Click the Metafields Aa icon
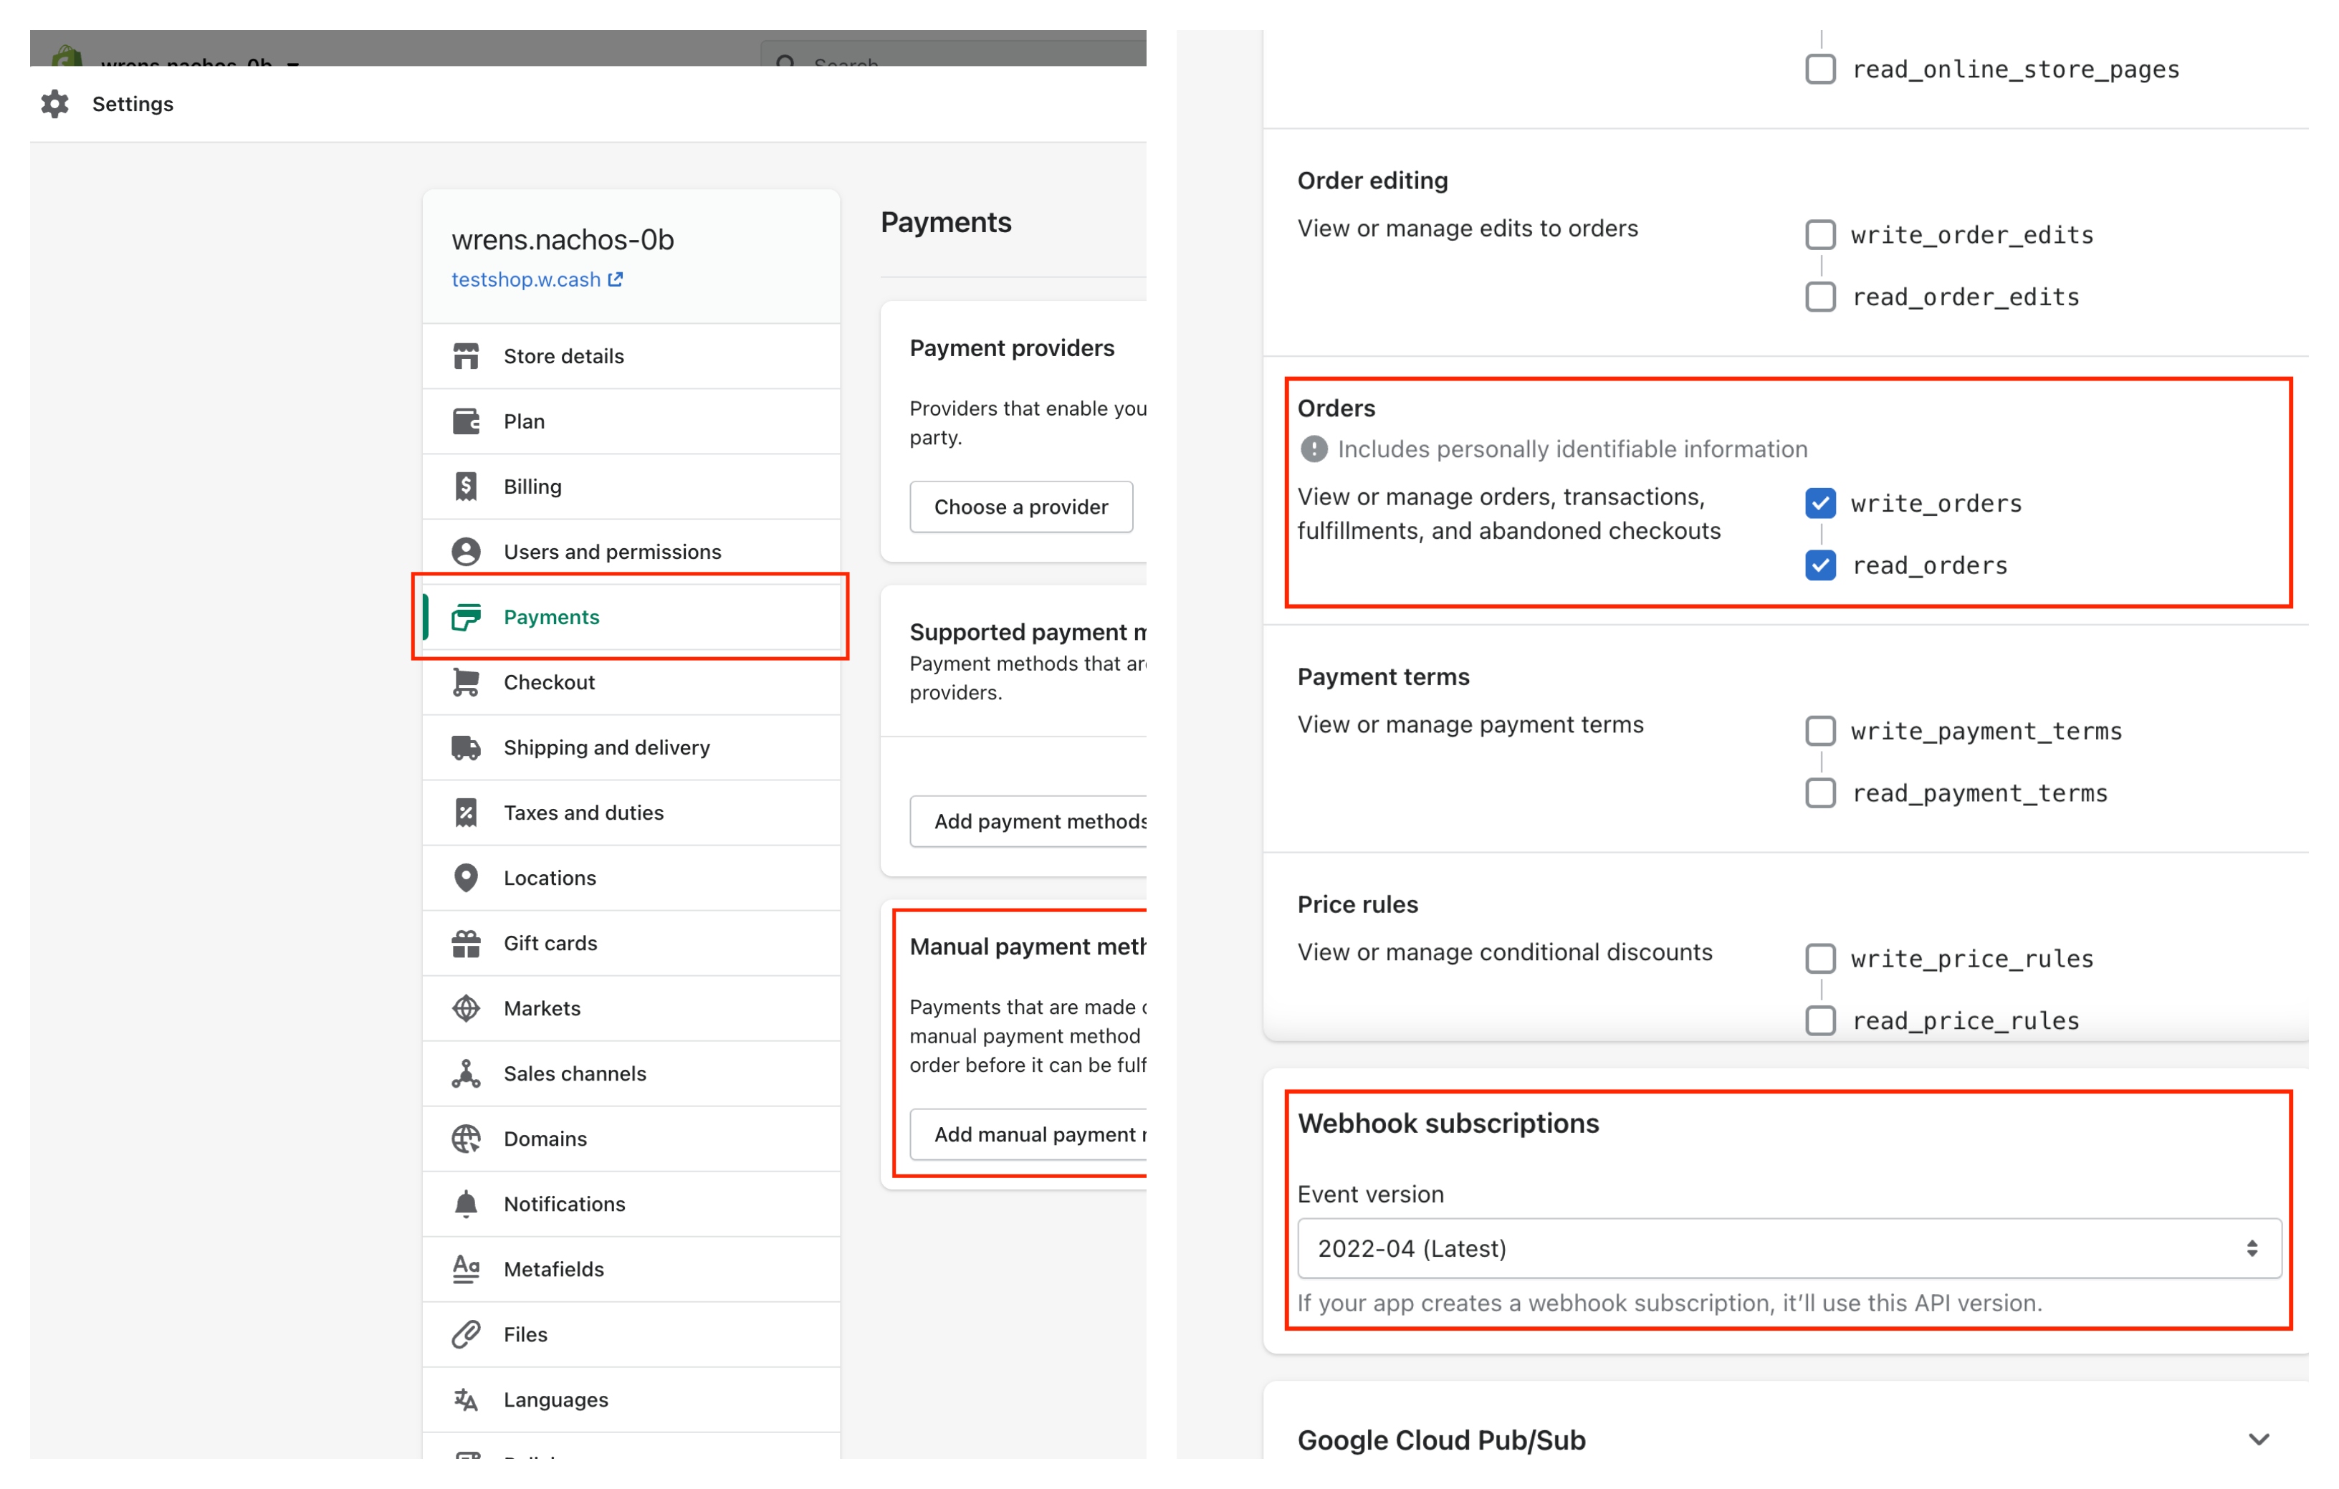 pyautogui.click(x=467, y=1268)
